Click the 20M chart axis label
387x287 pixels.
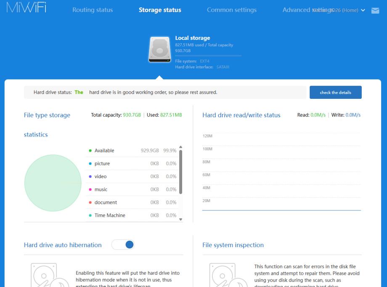(x=207, y=201)
